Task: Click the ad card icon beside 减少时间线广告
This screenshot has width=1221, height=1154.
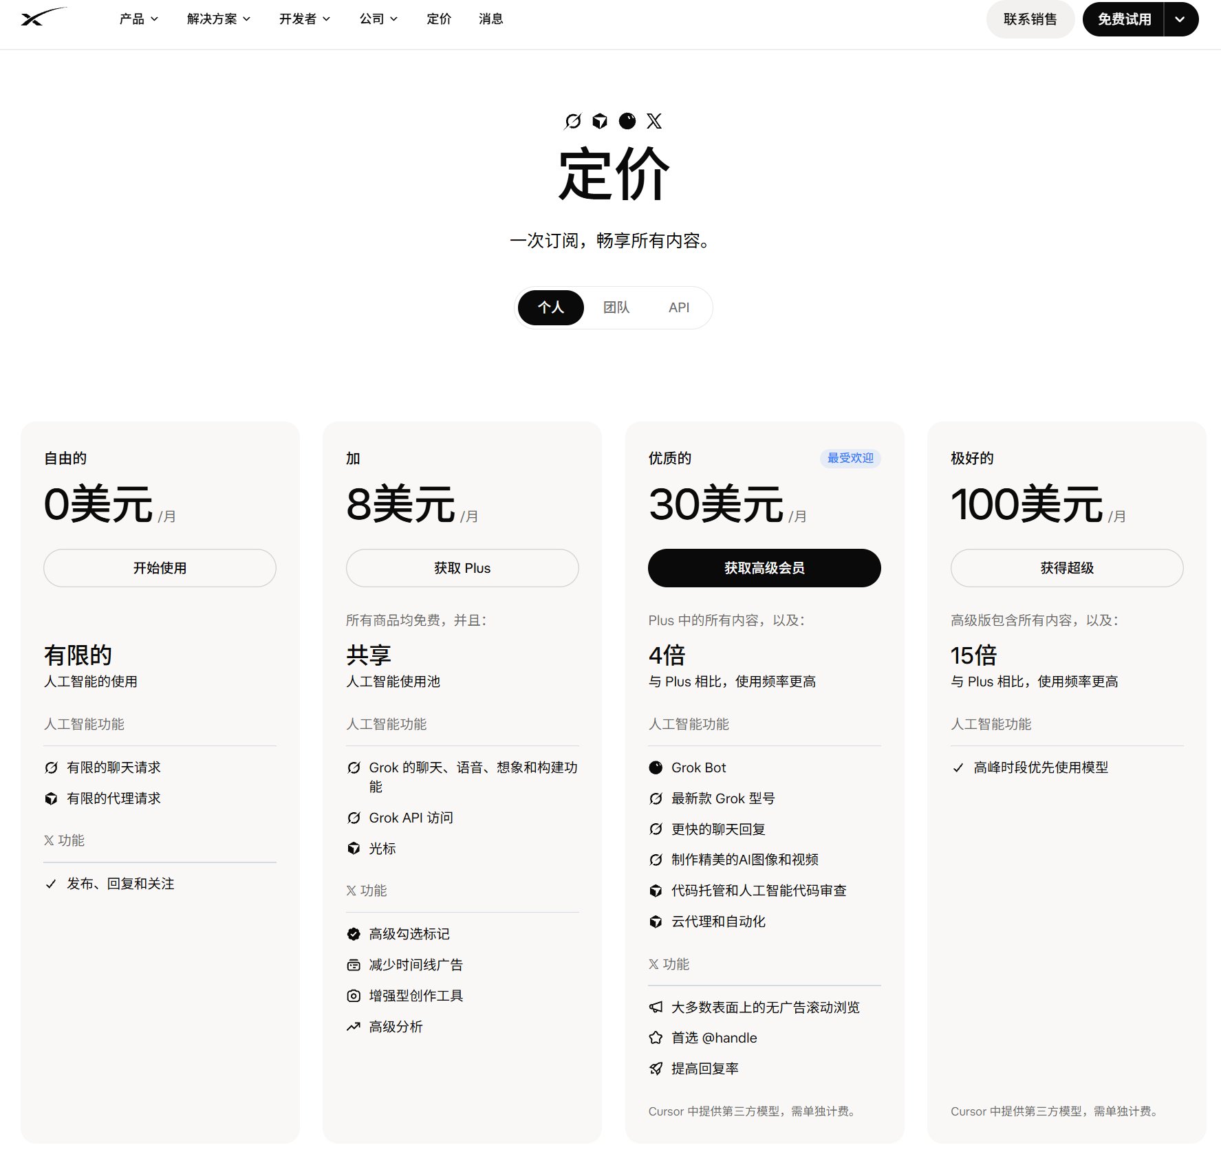Action: click(354, 965)
